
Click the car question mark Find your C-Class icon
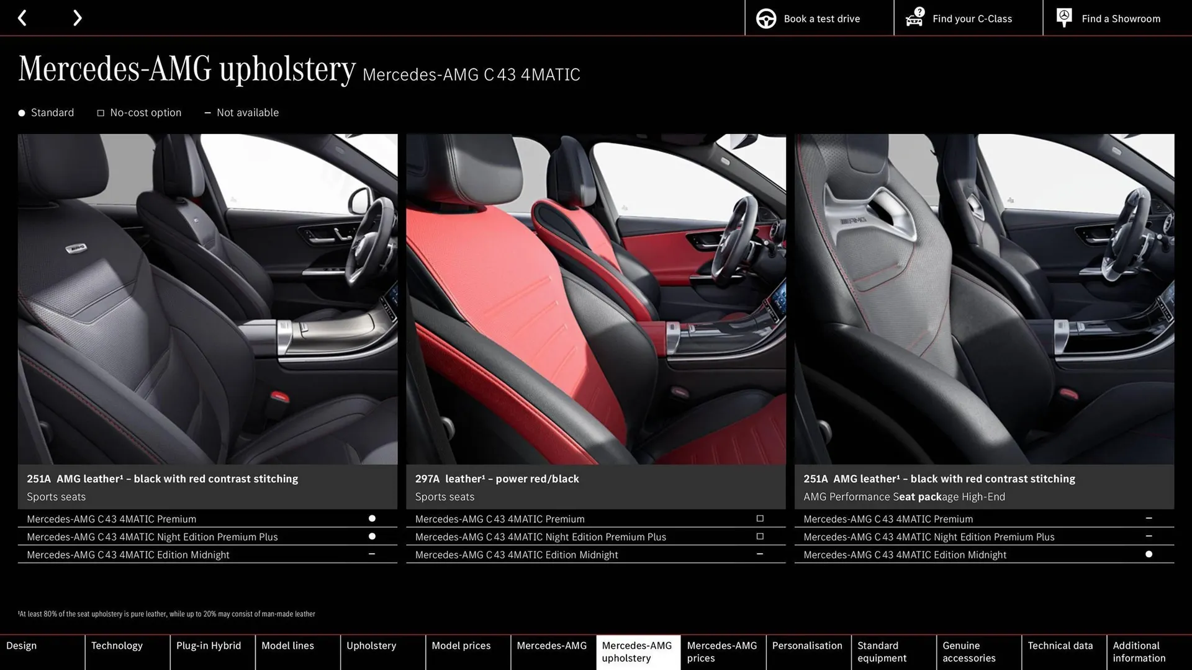pos(914,18)
